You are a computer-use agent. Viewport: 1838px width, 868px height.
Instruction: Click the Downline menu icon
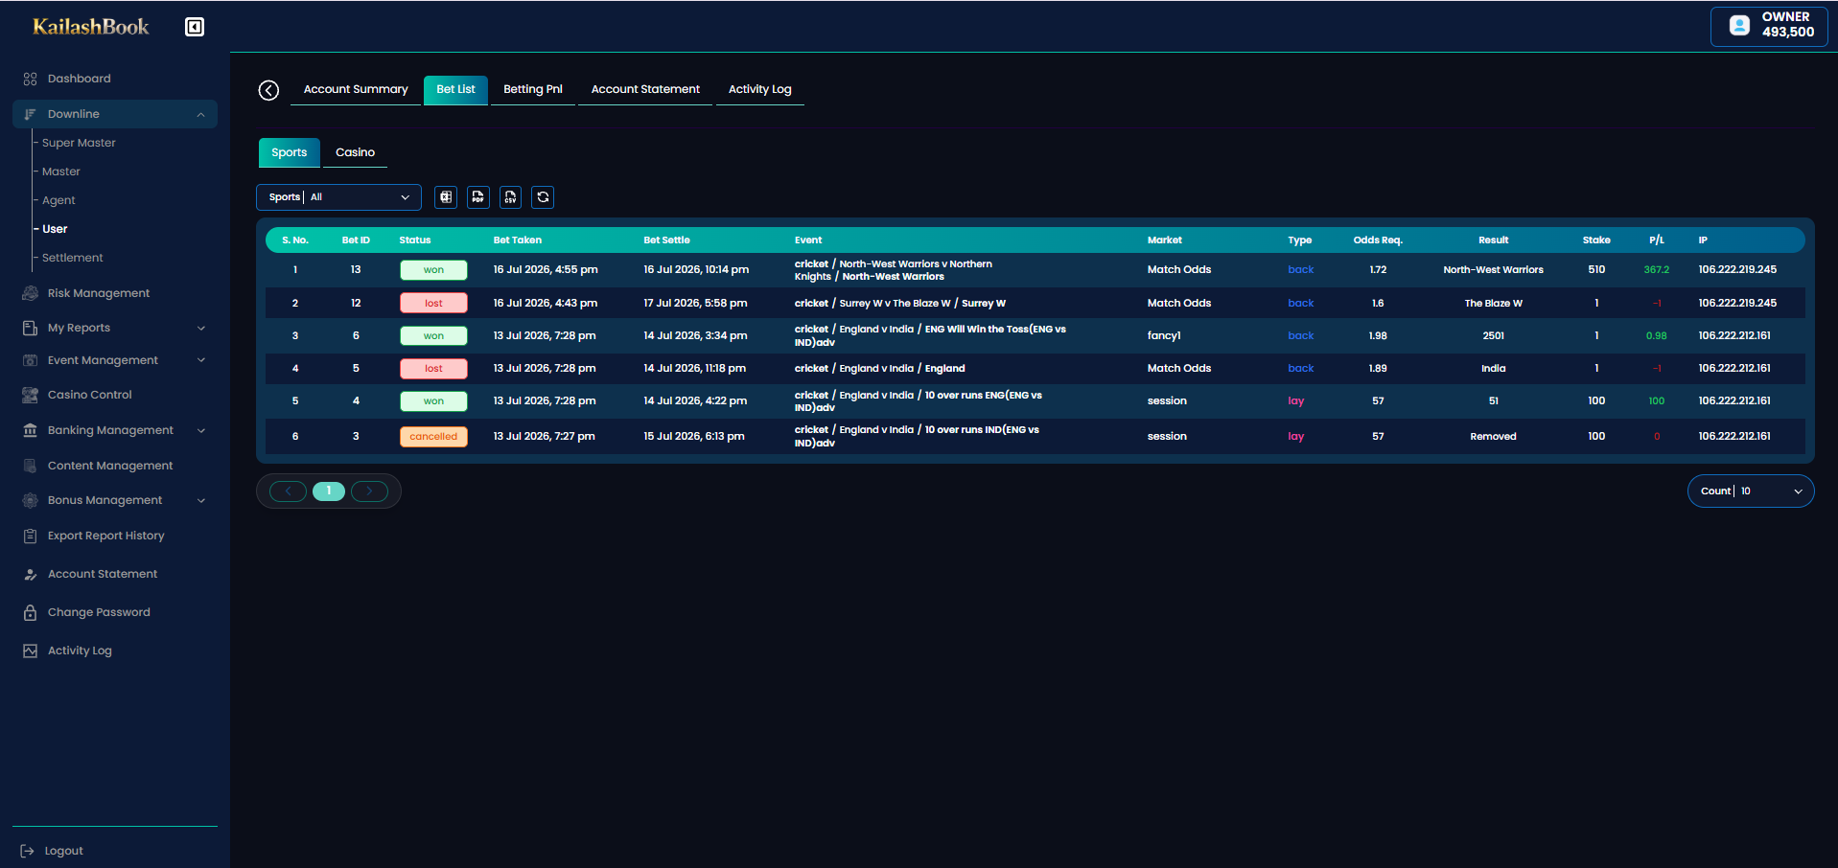click(x=31, y=114)
